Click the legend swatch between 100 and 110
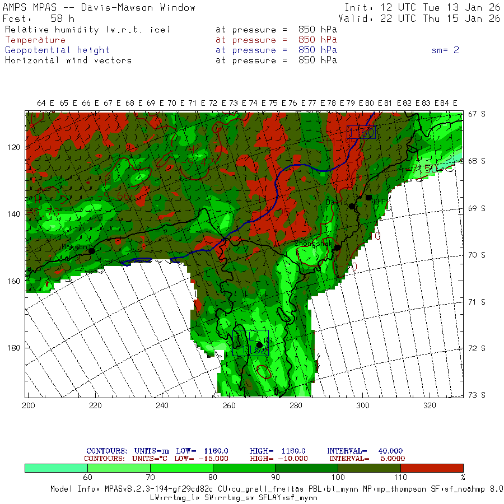Screen dimensions: 504x504 coord(370,468)
